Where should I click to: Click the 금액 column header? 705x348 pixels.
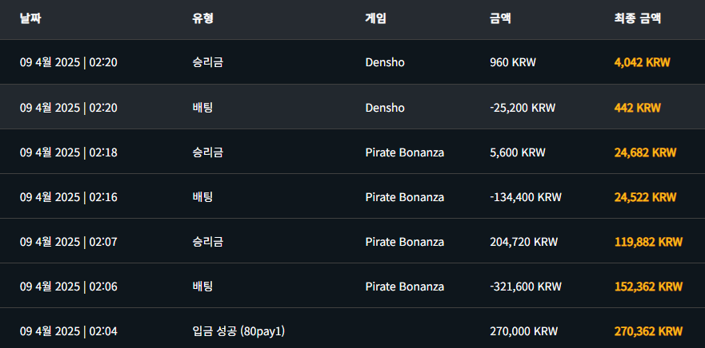500,18
